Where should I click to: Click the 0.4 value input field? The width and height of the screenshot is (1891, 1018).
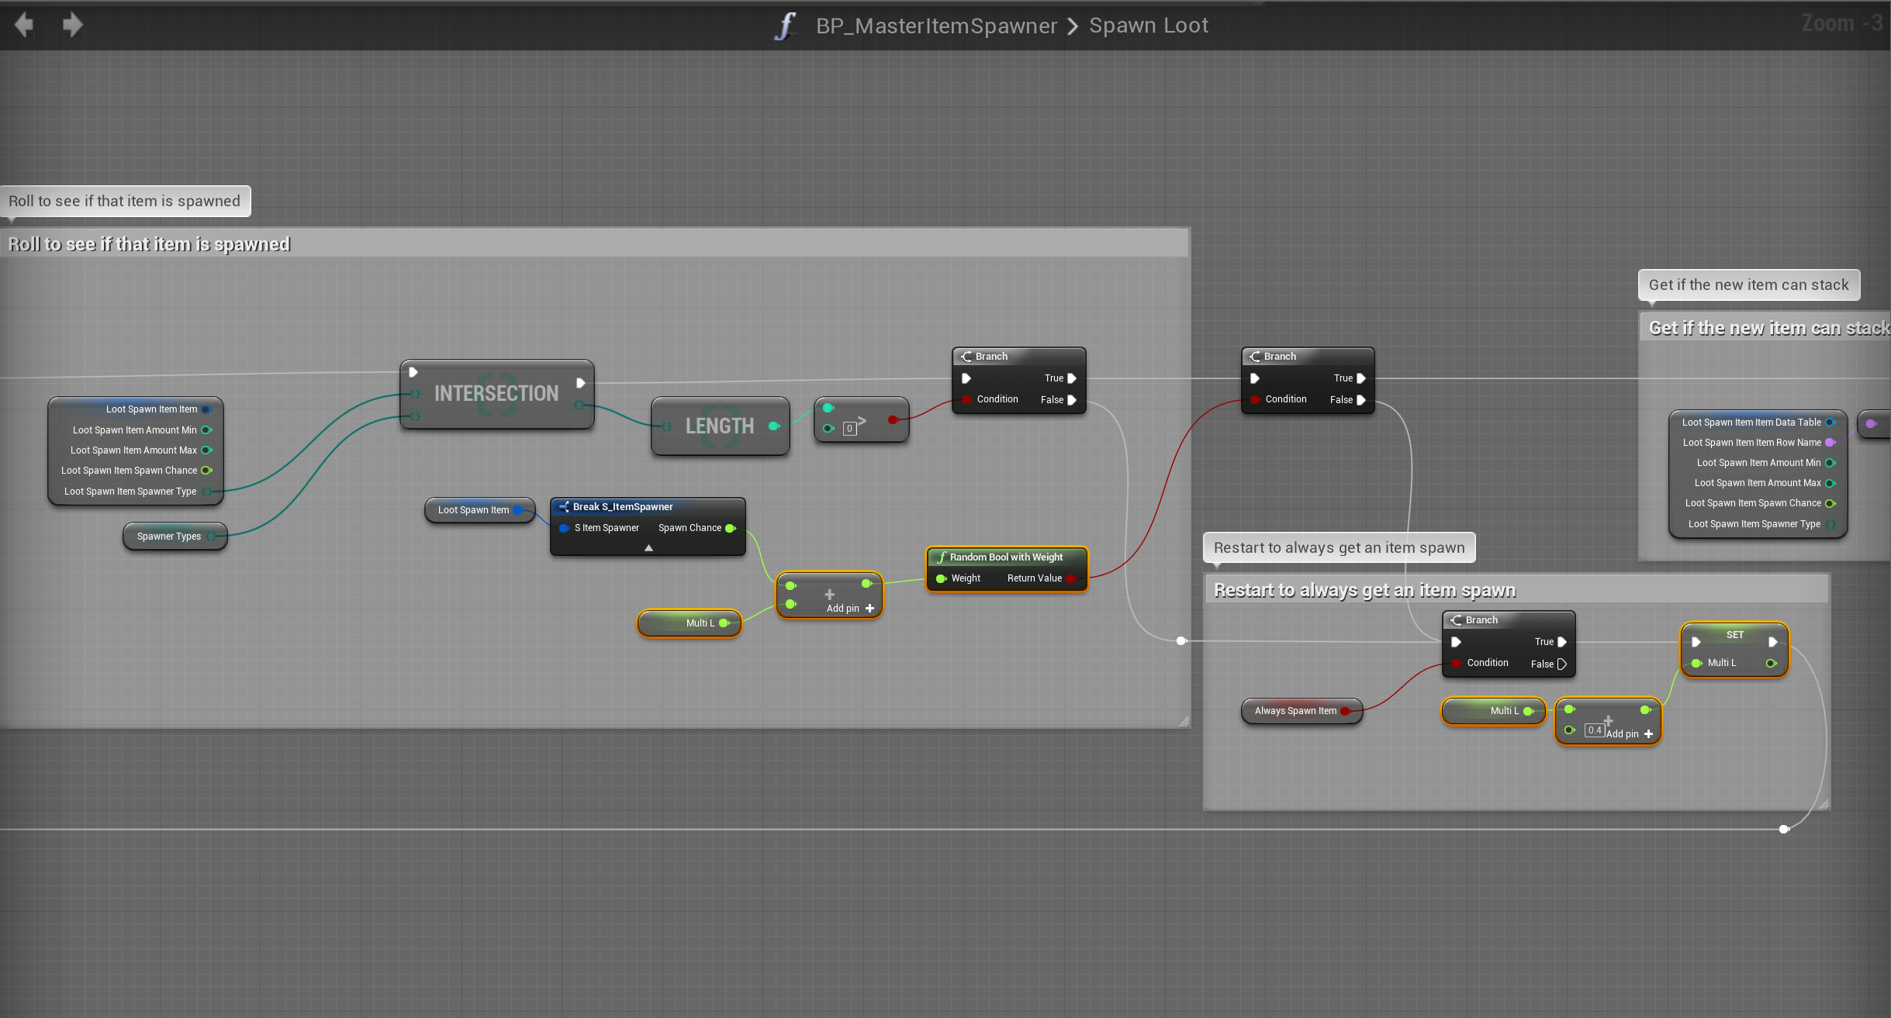1594,730
